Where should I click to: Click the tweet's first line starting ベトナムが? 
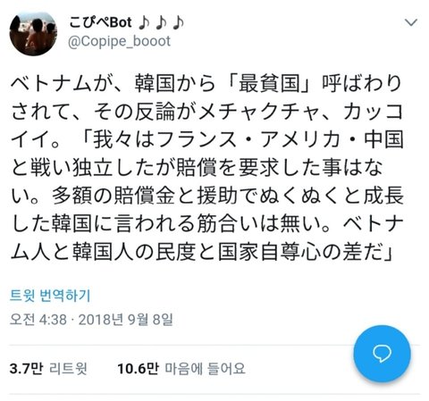tap(206, 84)
